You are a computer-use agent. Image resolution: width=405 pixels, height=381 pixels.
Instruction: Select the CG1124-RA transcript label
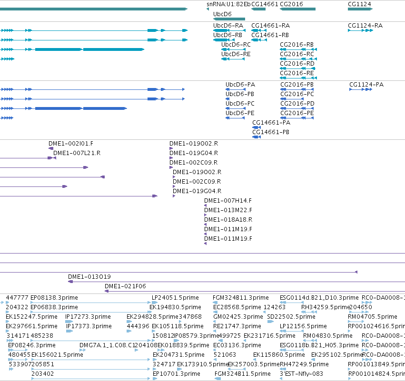[x=365, y=26]
